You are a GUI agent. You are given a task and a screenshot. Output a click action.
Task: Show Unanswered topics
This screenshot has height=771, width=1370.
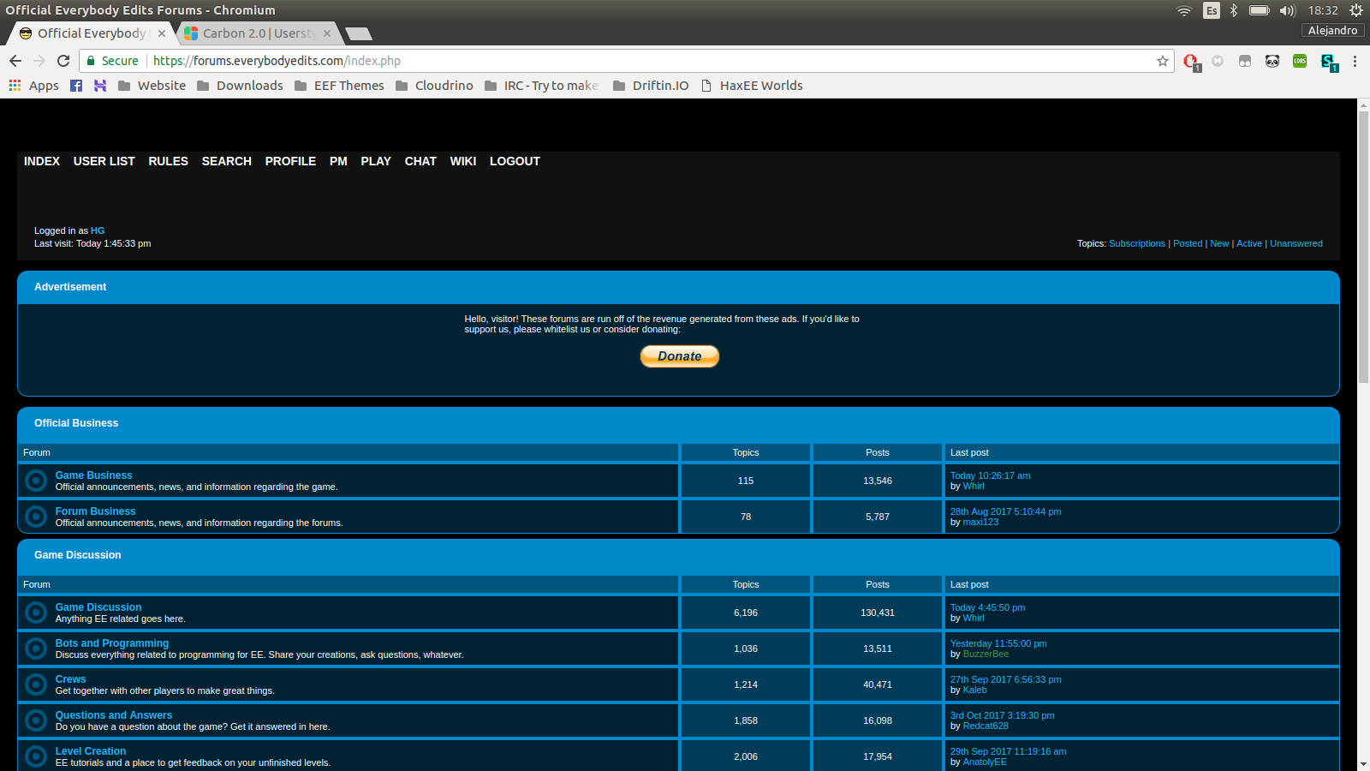click(x=1296, y=243)
